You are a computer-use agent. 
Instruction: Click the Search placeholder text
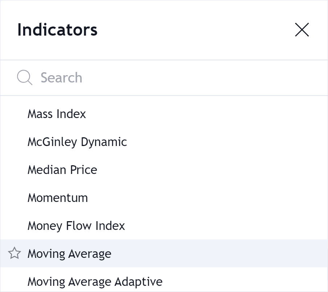[x=61, y=77]
